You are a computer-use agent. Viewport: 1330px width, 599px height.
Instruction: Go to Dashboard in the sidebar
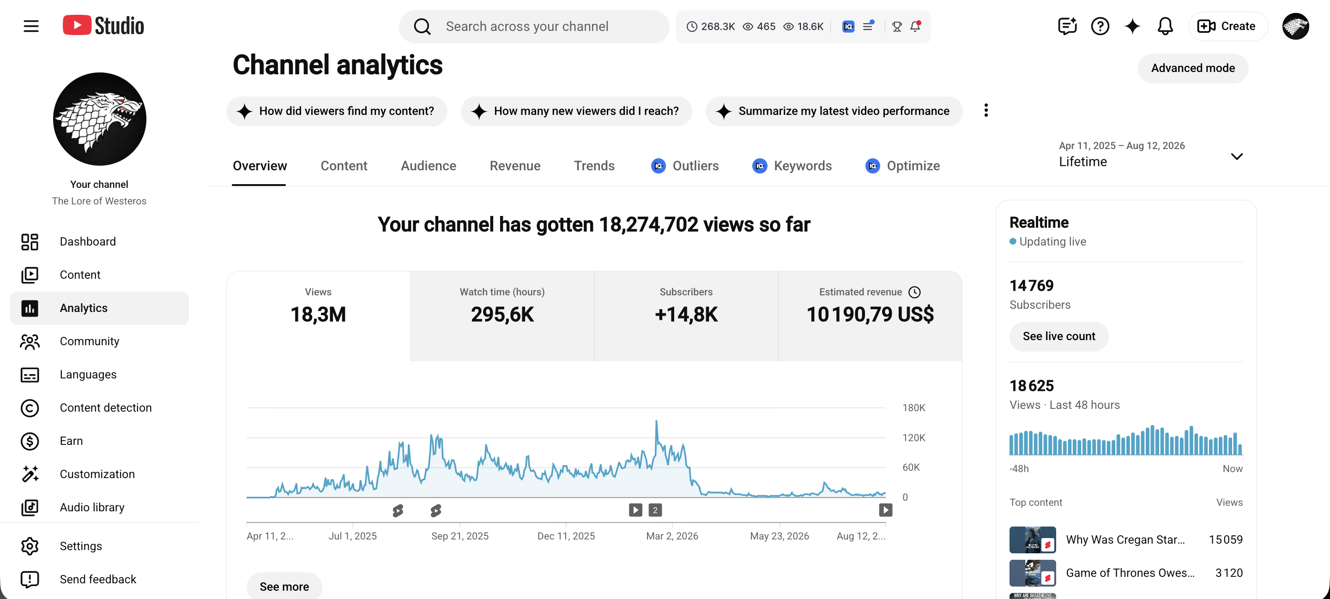[100, 241]
